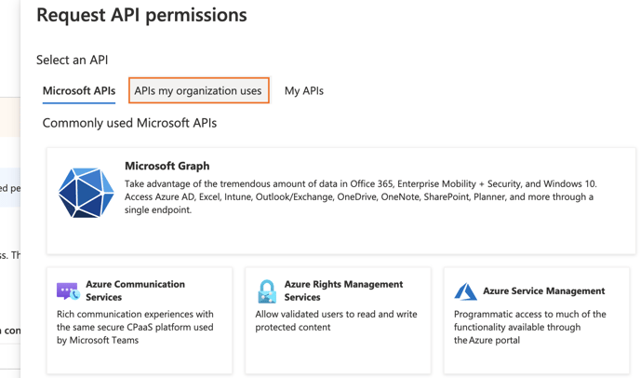Screen dimensions: 640x378
Task: Click the Azure Service Management logo icon
Action: click(465, 291)
